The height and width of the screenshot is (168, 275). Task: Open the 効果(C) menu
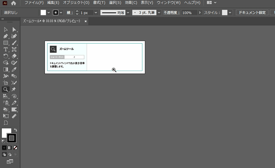pos(131,3)
